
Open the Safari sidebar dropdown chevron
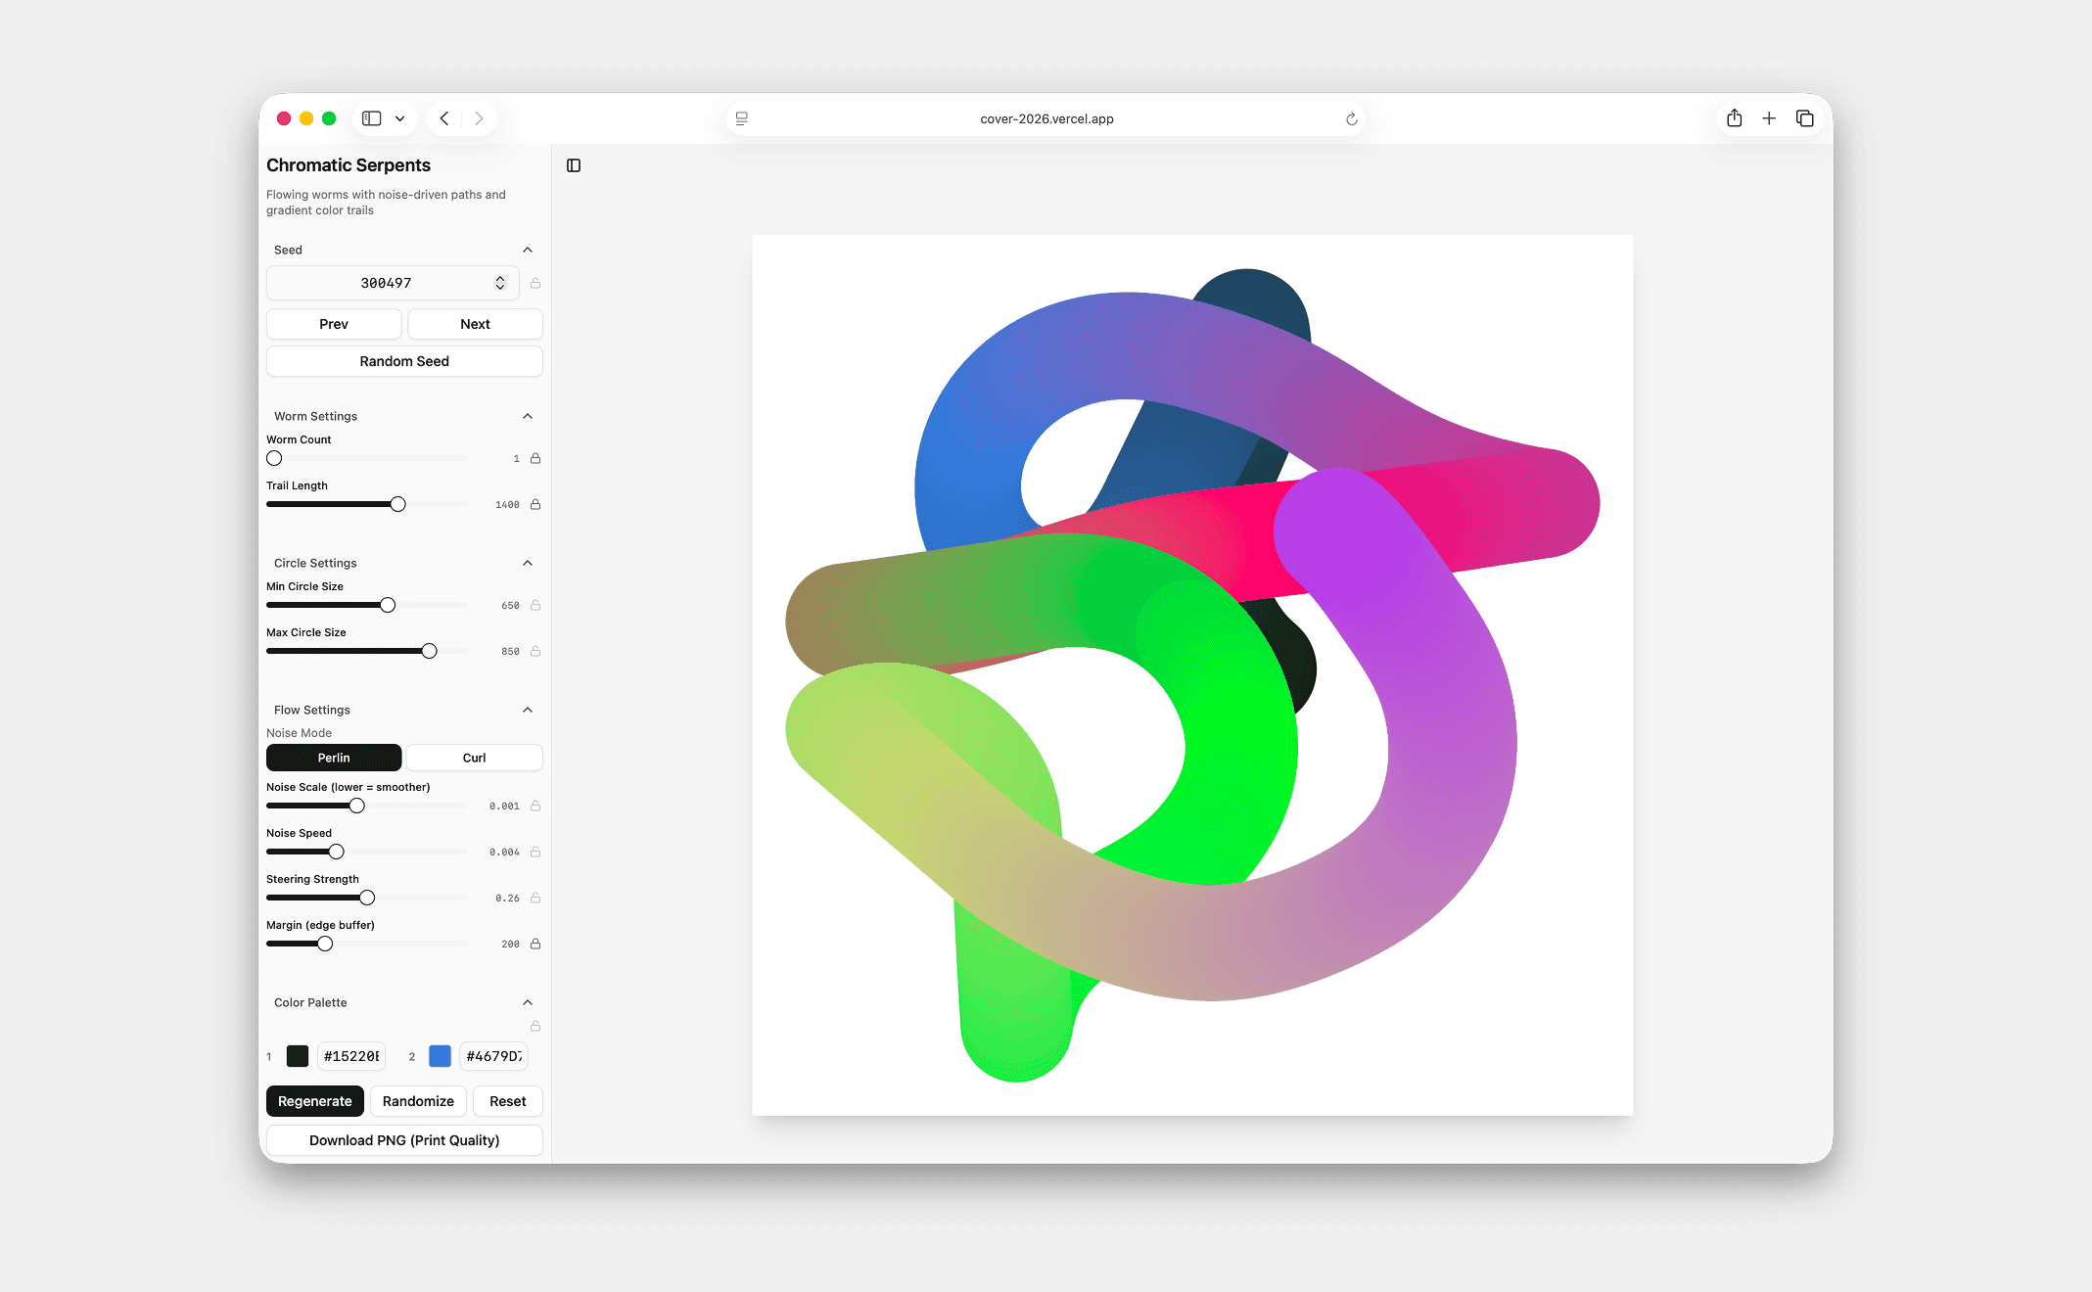click(x=400, y=118)
